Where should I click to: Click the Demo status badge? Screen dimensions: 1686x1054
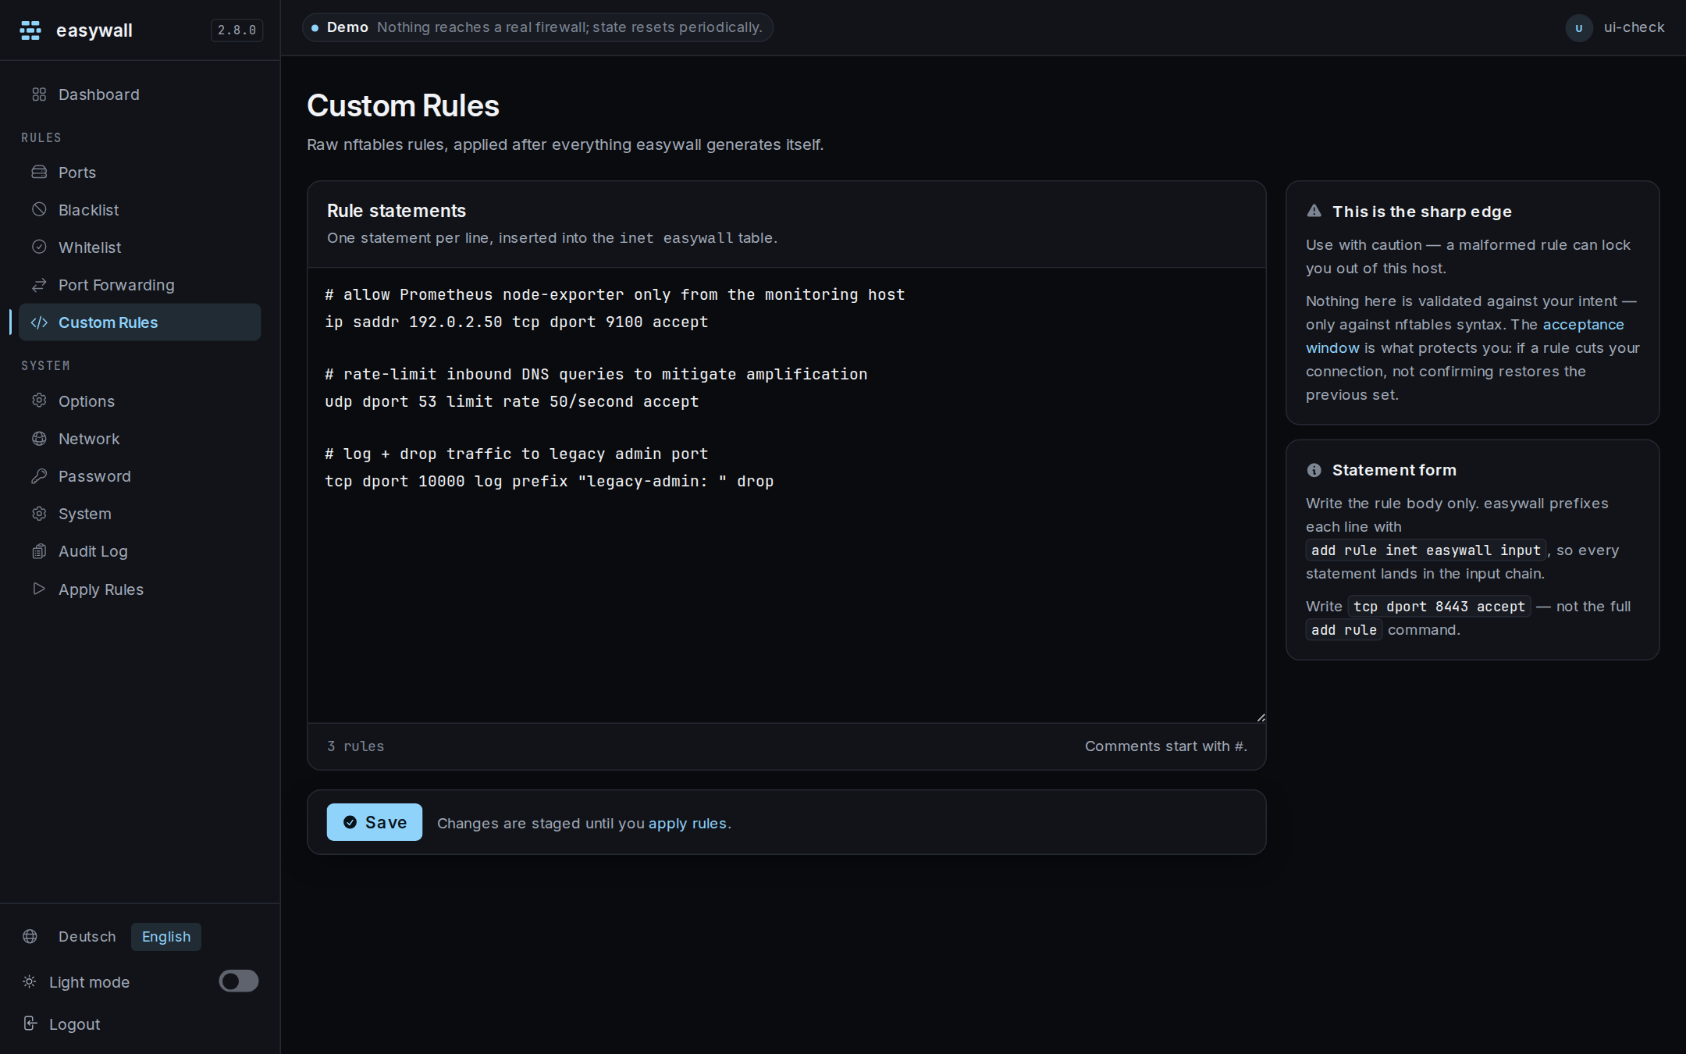[x=538, y=27]
